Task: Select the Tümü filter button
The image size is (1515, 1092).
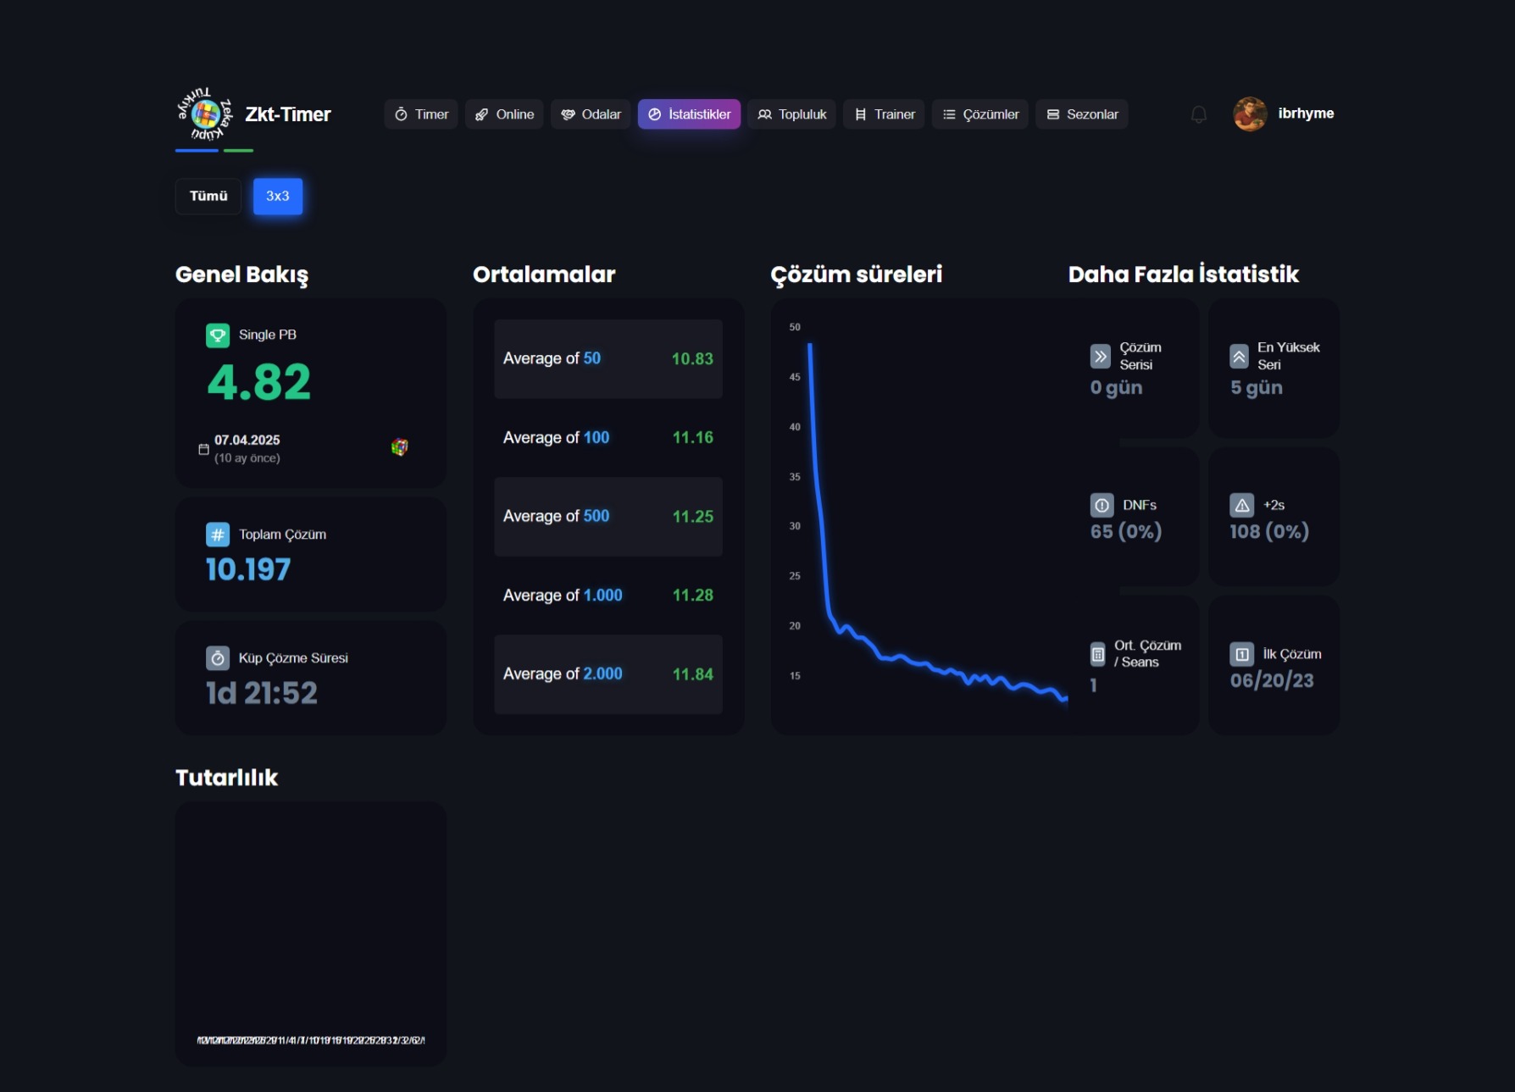Action: click(208, 197)
